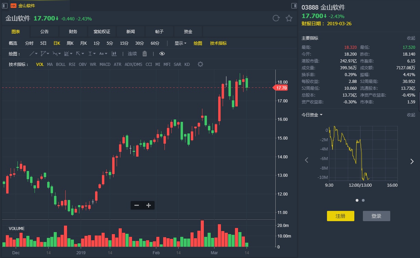Image resolution: width=420 pixels, height=258 pixels.
Task: Open the 显示 dropdown menu
Action: point(180,43)
